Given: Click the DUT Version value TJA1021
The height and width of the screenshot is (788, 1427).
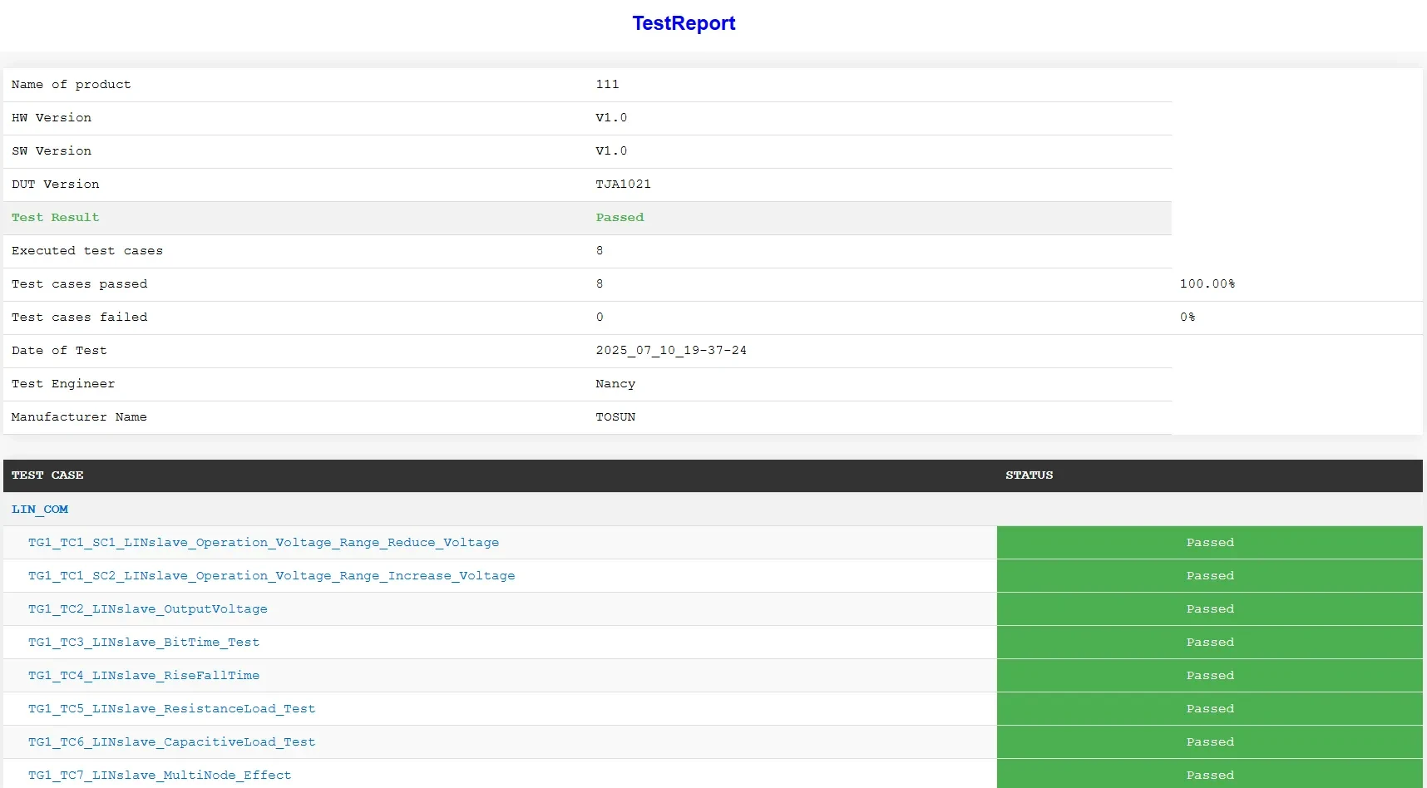Looking at the screenshot, I should point(623,185).
